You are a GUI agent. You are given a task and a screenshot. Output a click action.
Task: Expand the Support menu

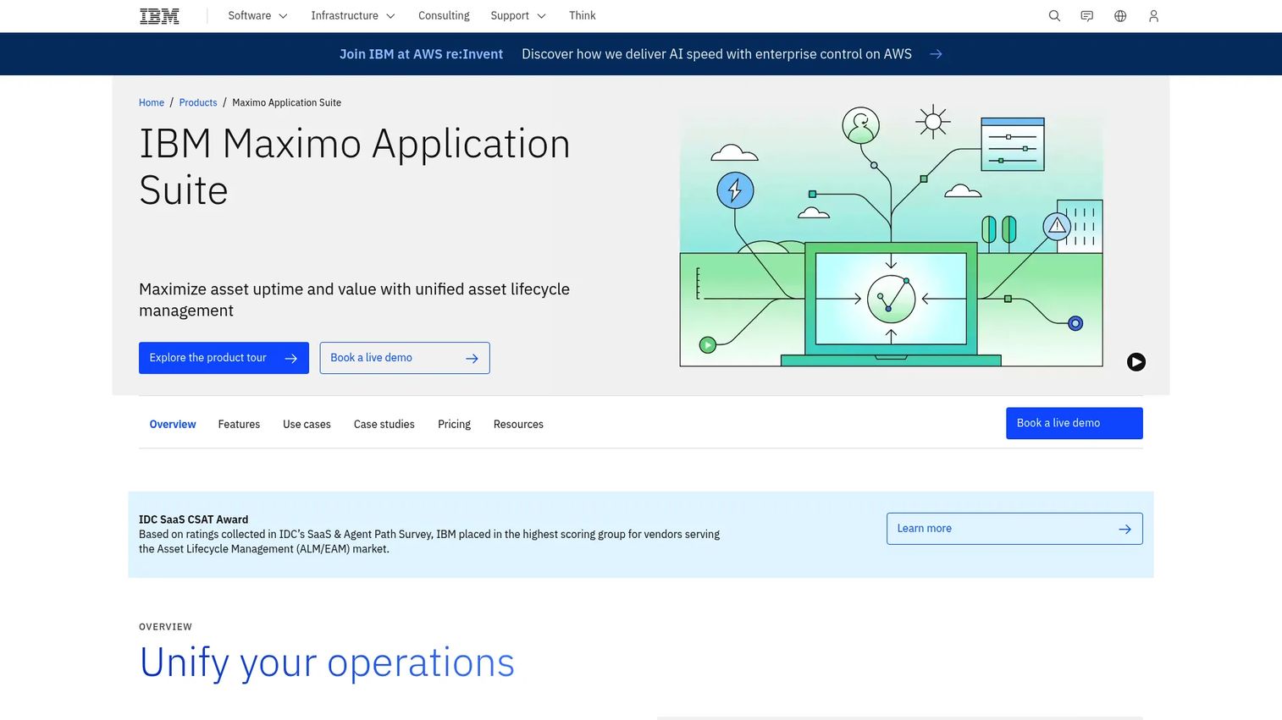(x=518, y=16)
